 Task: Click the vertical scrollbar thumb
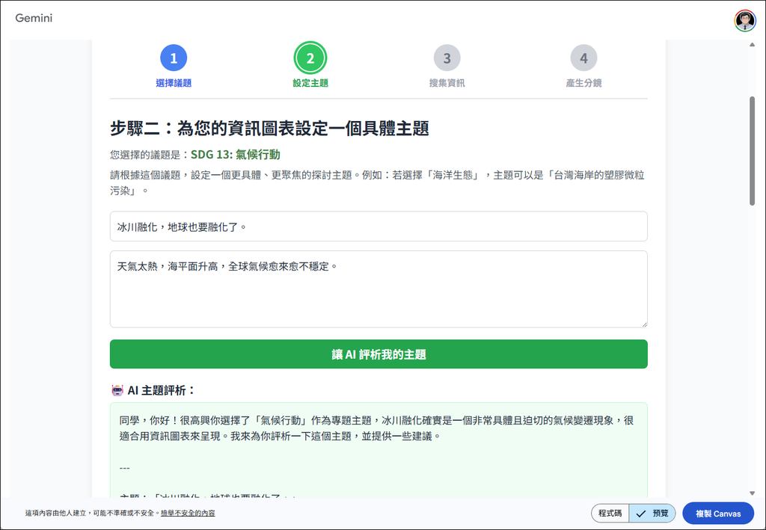(753, 151)
